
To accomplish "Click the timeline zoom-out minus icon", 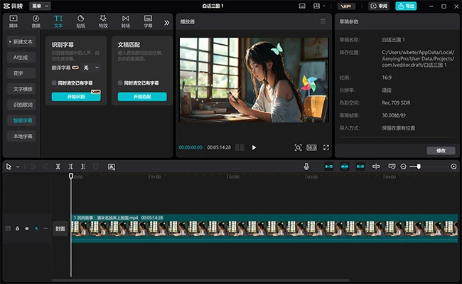I will pyautogui.click(x=404, y=167).
